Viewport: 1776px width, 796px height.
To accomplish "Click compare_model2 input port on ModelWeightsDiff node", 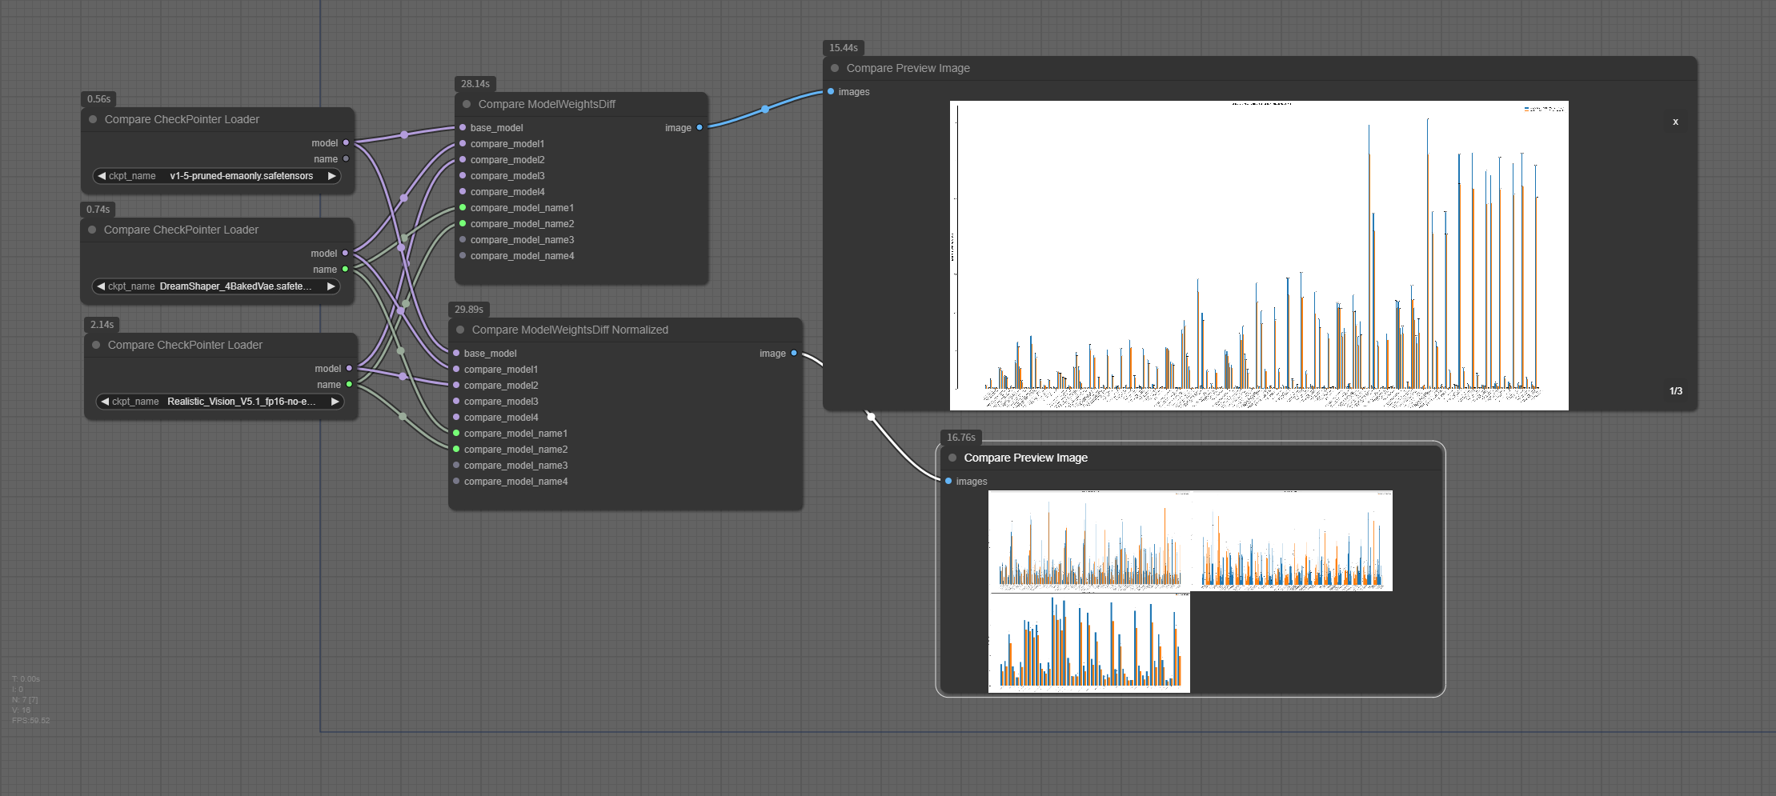I will tap(463, 159).
